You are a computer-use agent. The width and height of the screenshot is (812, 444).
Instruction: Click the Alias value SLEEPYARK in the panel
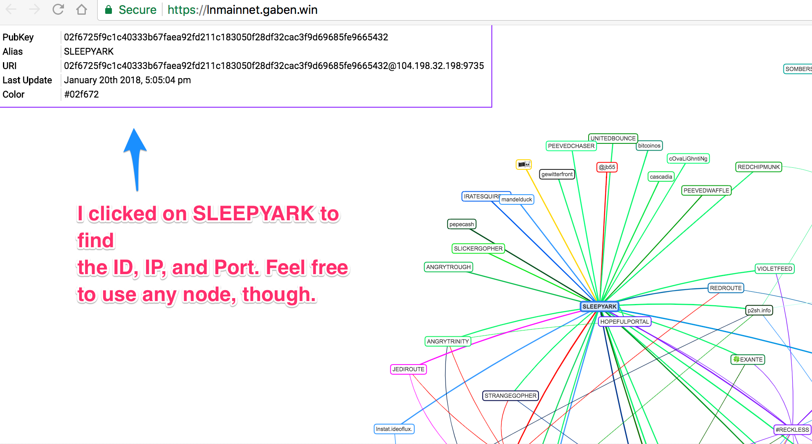click(x=89, y=51)
